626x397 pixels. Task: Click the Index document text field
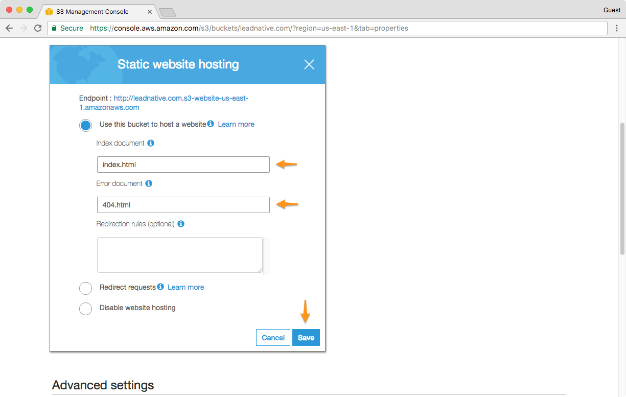click(183, 165)
